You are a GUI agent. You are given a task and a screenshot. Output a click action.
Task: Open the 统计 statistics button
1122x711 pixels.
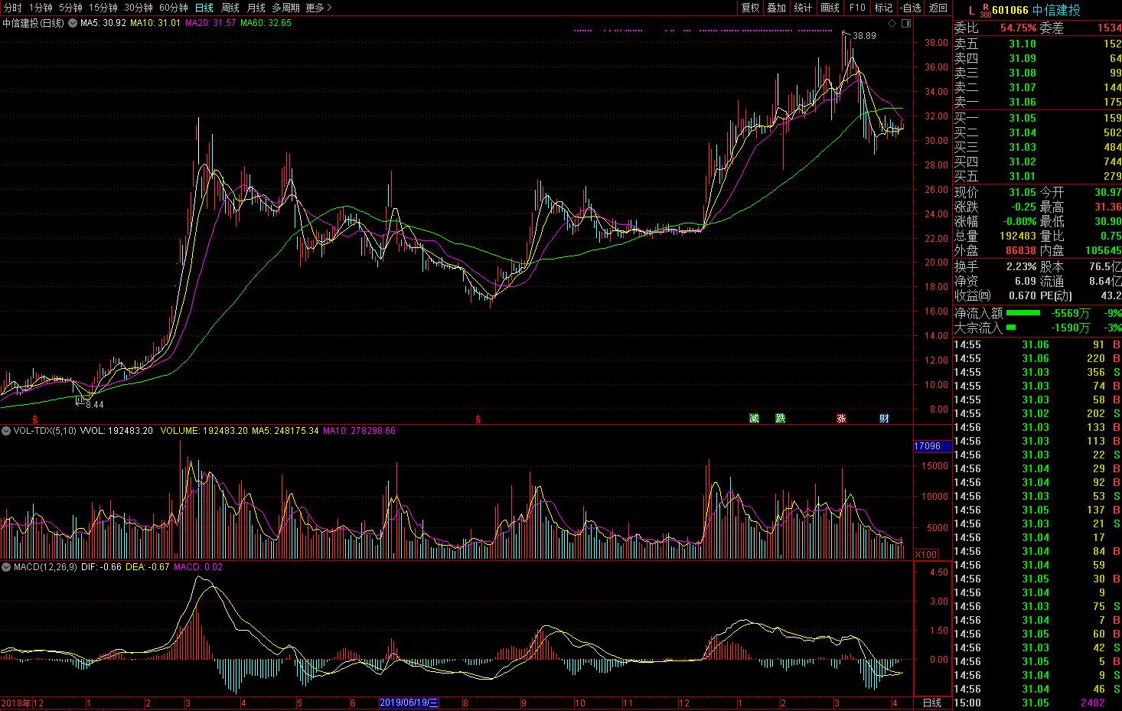803,8
